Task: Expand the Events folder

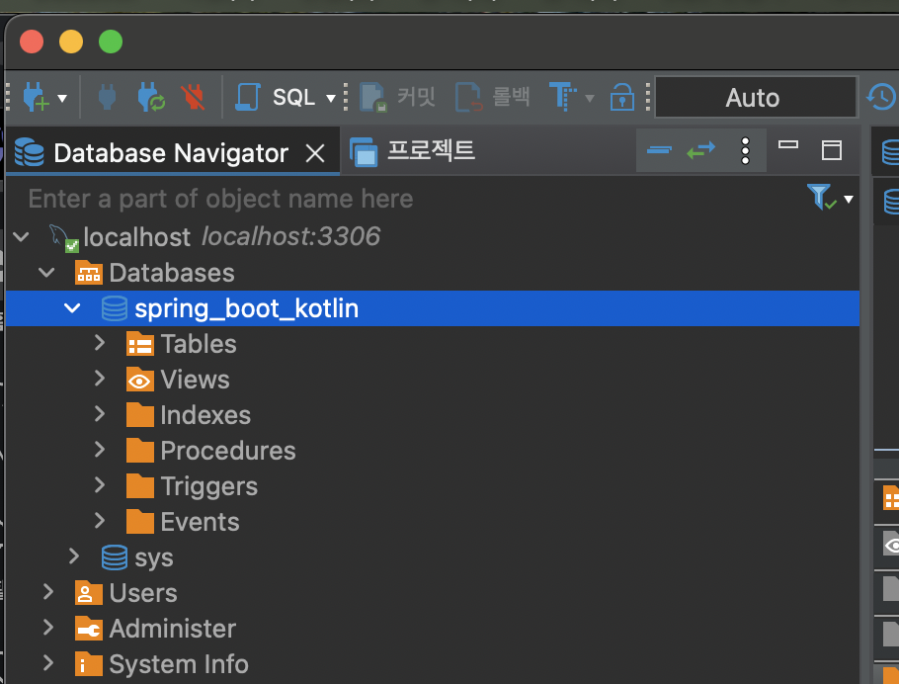Action: point(100,521)
